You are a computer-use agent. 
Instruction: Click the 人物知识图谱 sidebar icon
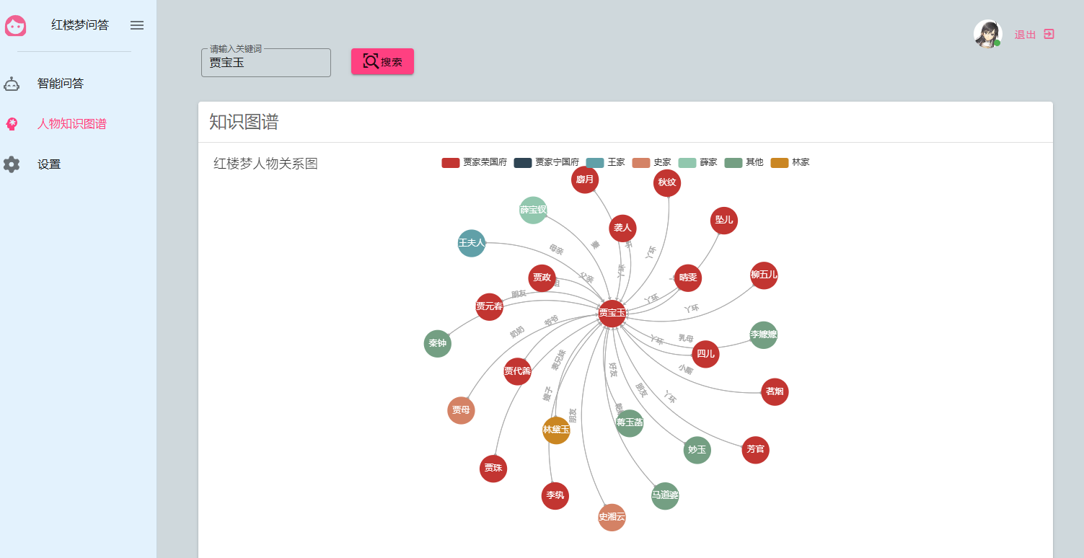[x=11, y=123]
